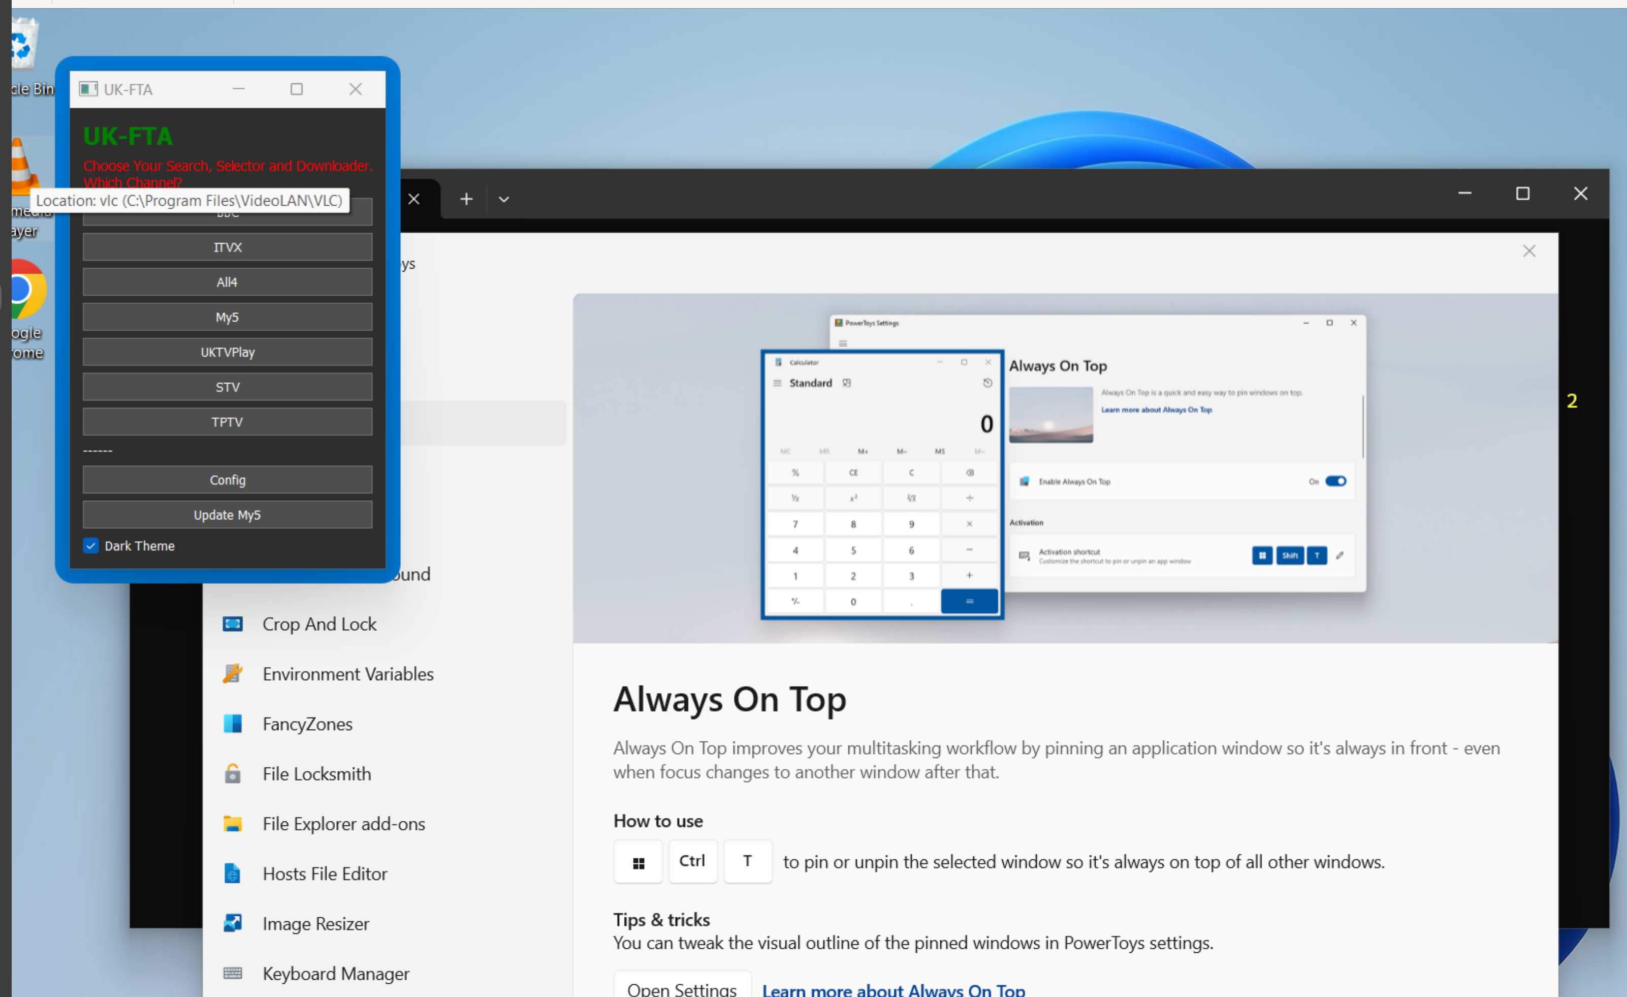Click the Environment Variables icon
1627x997 pixels.
pyautogui.click(x=233, y=673)
